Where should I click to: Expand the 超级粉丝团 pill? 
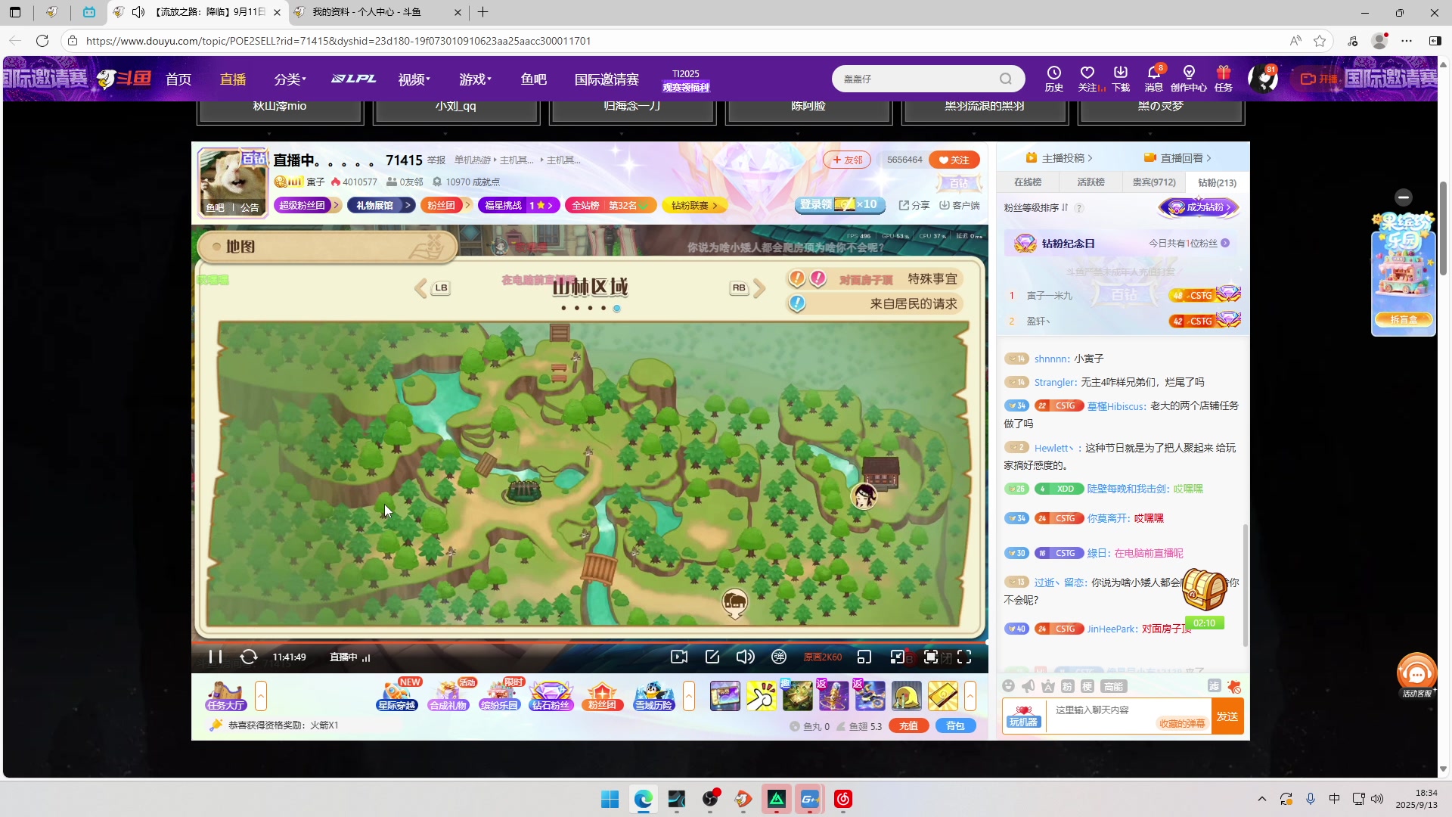(308, 205)
